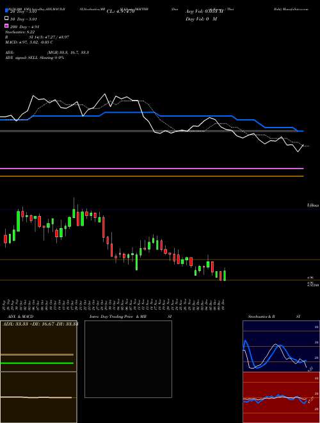This screenshot has width=320, height=423.
Task: Click the blue 20 Day legend swatch
Action: [7, 11]
